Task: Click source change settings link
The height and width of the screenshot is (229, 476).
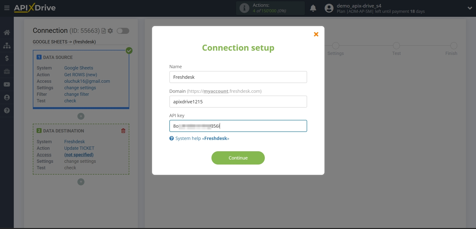Action: [x=80, y=88]
